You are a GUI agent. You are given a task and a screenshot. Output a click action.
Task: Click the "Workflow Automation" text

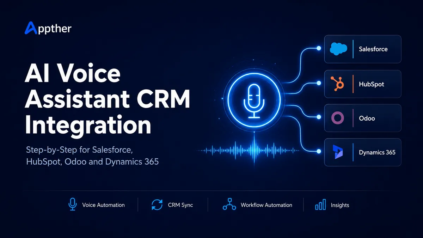[266, 205]
